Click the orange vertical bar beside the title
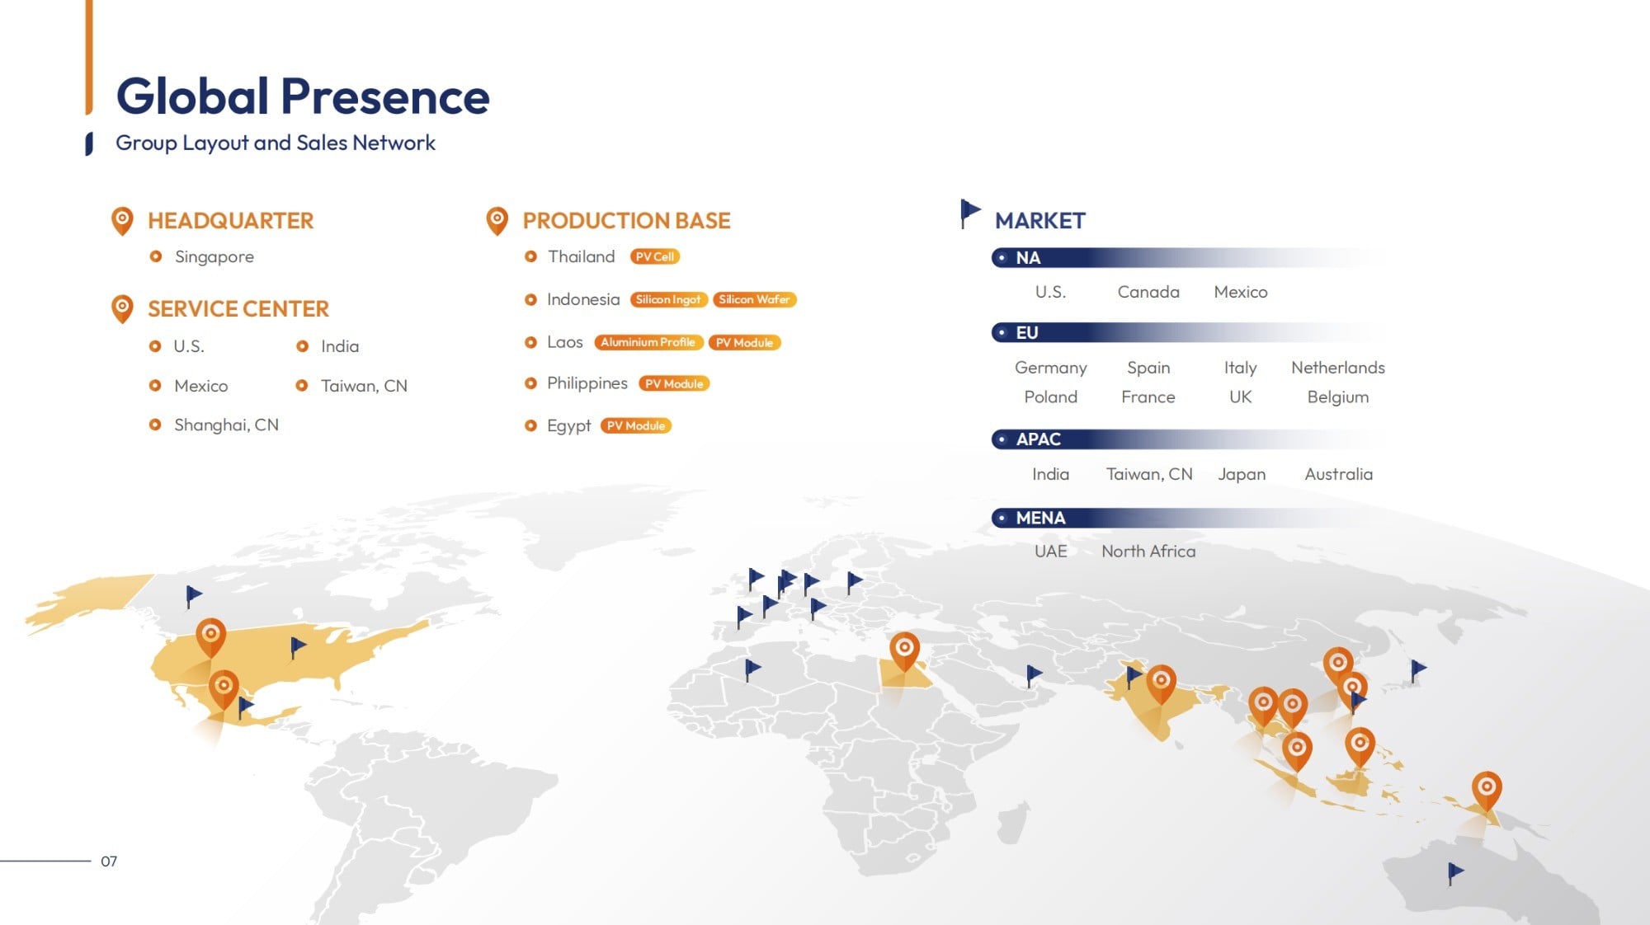Screen dimensions: 1650x925 tap(88, 56)
